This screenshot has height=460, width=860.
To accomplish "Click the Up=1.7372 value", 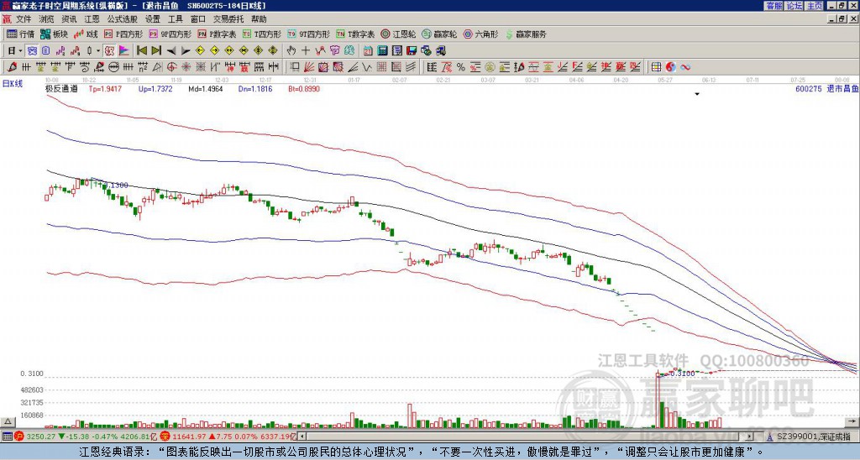I will pos(155,88).
